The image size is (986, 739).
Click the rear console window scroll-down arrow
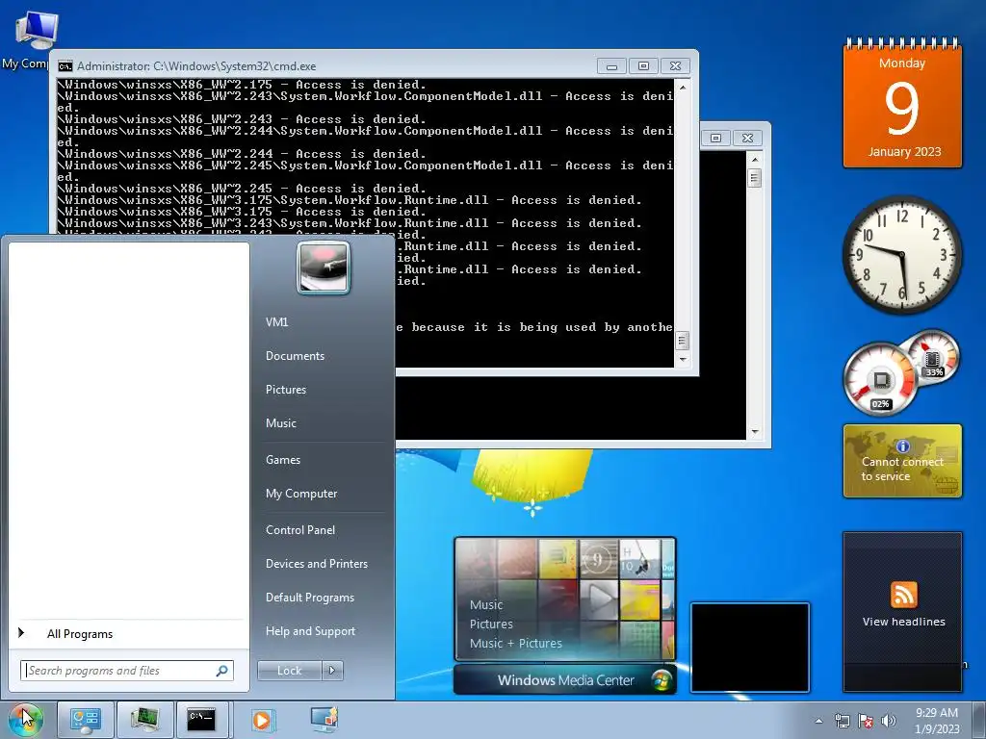(755, 432)
